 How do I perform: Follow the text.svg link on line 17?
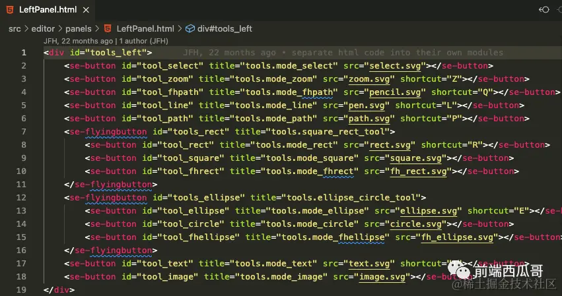[369, 264]
